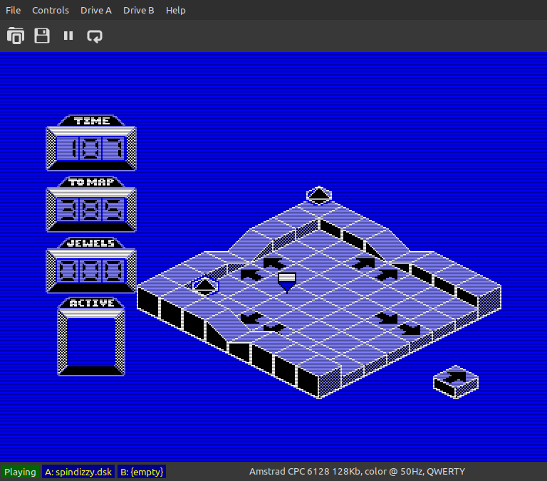Open the Drive B menu
The height and width of the screenshot is (481, 547).
coord(138,11)
